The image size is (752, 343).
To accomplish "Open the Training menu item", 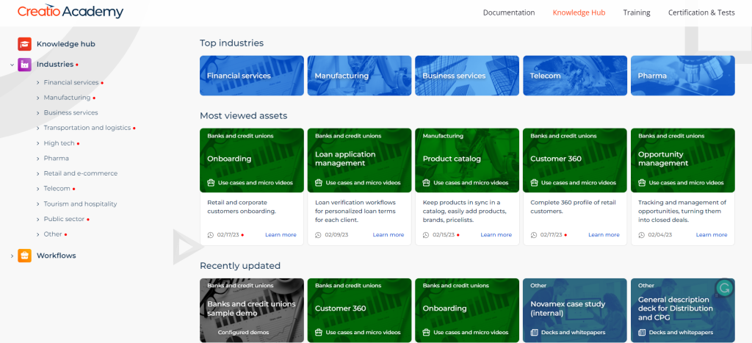I will point(637,13).
